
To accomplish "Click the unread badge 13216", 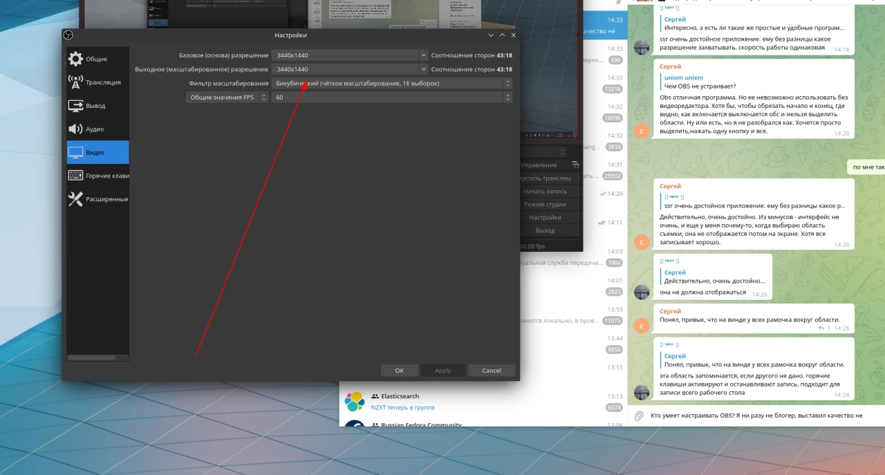I will point(612,89).
